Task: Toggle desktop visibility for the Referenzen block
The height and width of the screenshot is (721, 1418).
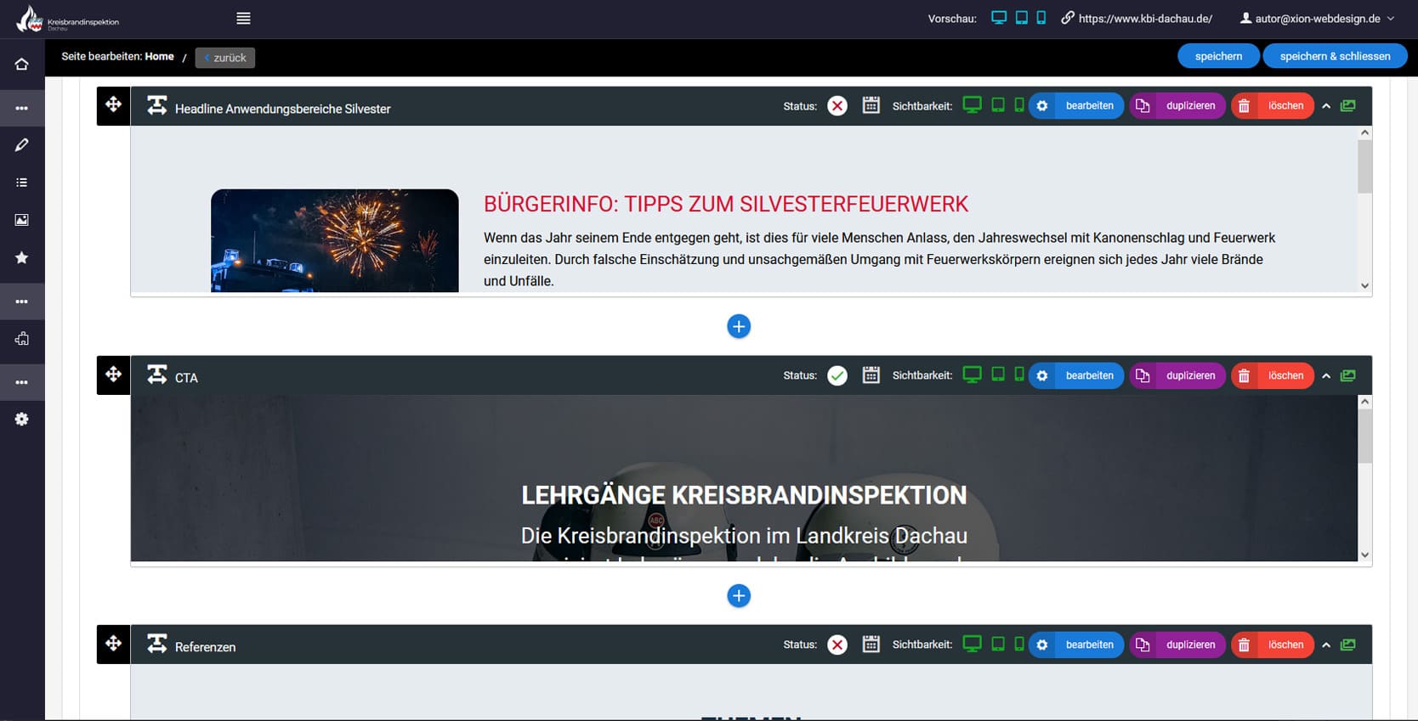Action: click(x=972, y=644)
